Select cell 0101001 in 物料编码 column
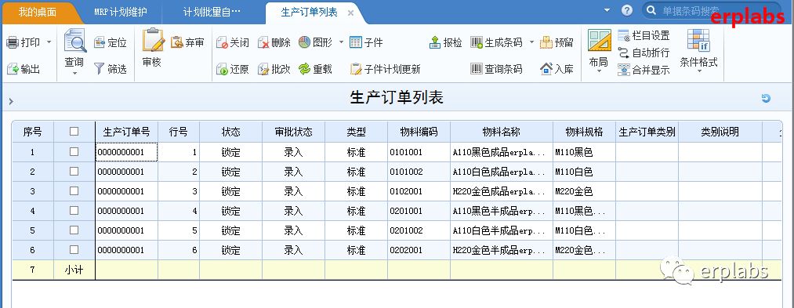This screenshot has width=794, height=308. (x=419, y=152)
